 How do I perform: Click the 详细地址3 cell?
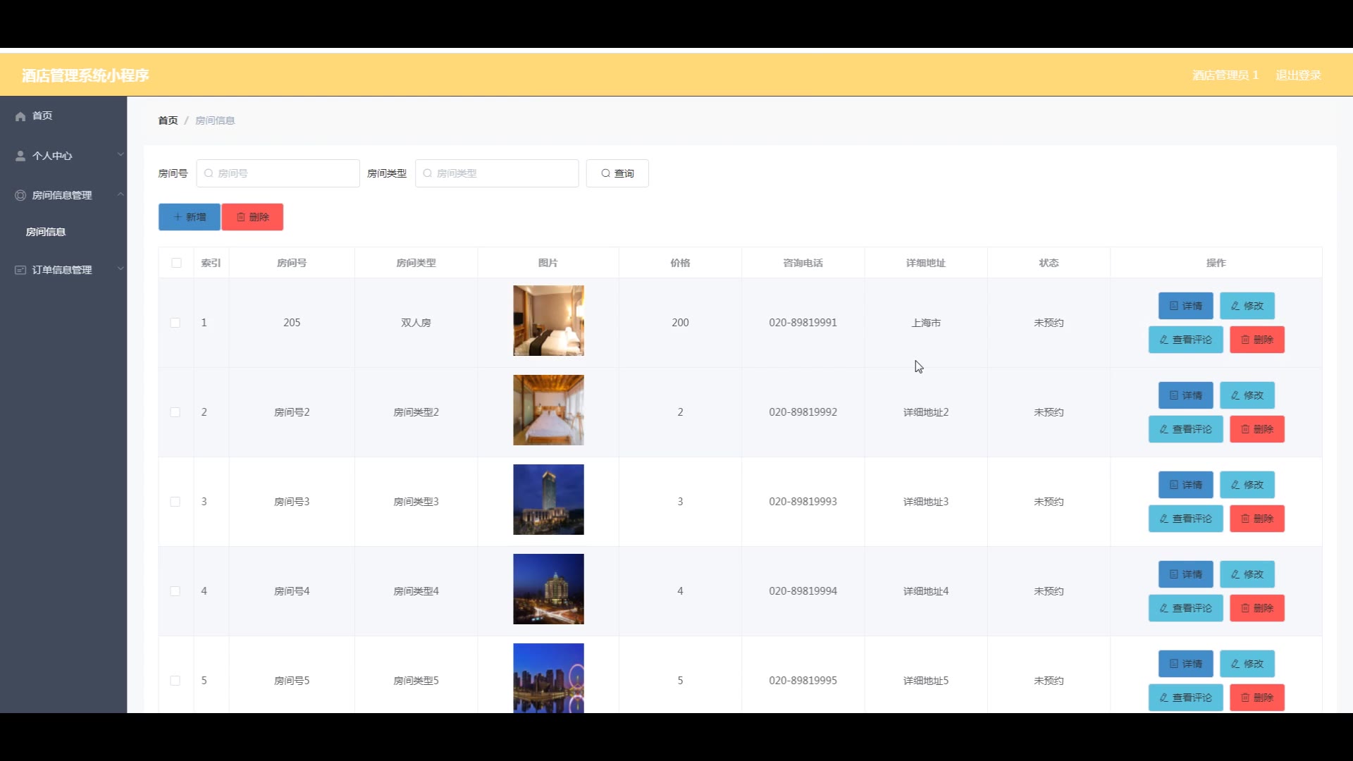(926, 502)
